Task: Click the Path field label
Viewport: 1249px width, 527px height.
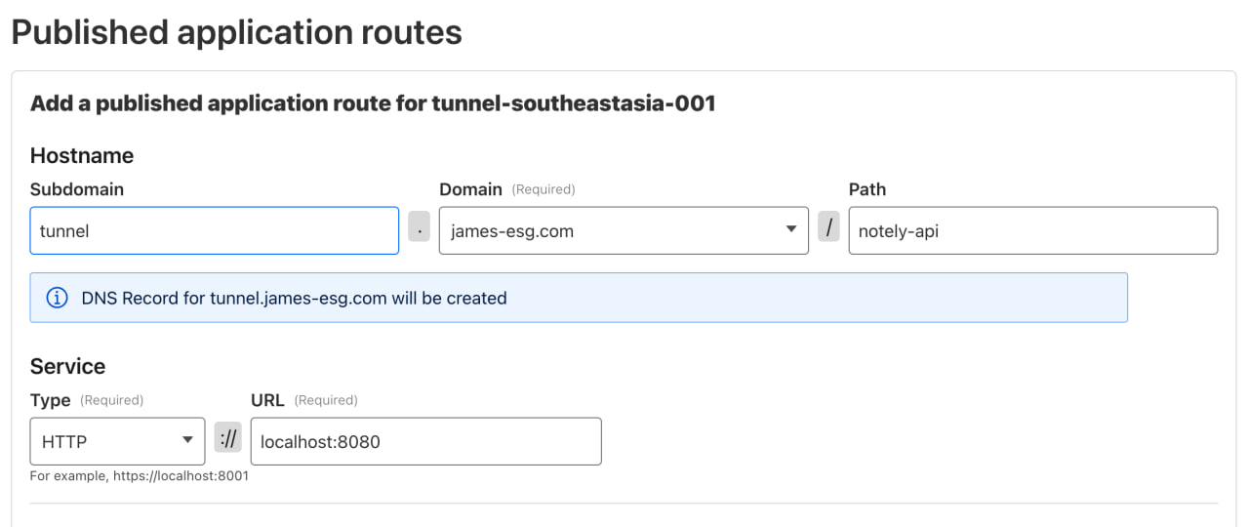Action: 867,189
